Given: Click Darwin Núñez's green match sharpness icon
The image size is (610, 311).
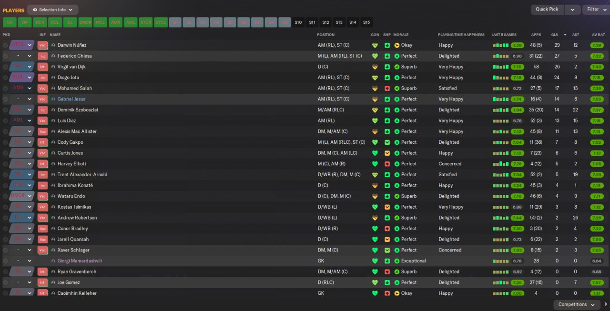Looking at the screenshot, I should coord(387,45).
